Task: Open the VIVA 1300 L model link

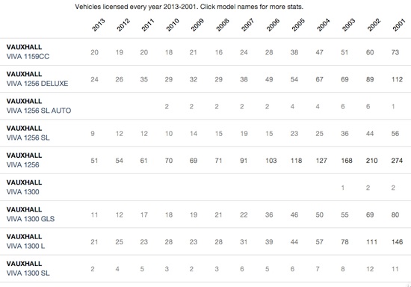Action: tap(25, 246)
